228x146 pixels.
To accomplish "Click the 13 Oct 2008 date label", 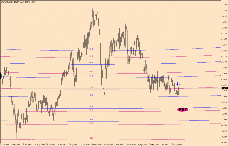I will point(85,145).
